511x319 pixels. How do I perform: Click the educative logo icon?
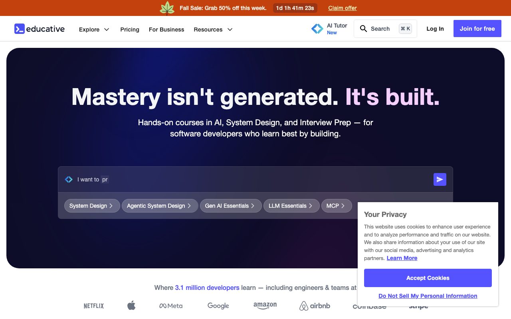20,29
